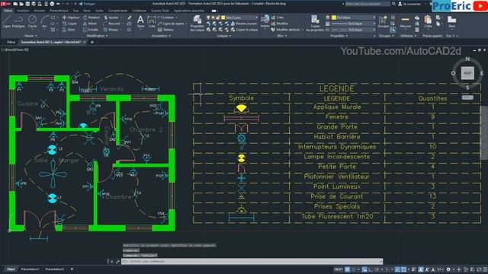Expand the Calques panel
Screen dimensions: 488x274
[223, 36]
